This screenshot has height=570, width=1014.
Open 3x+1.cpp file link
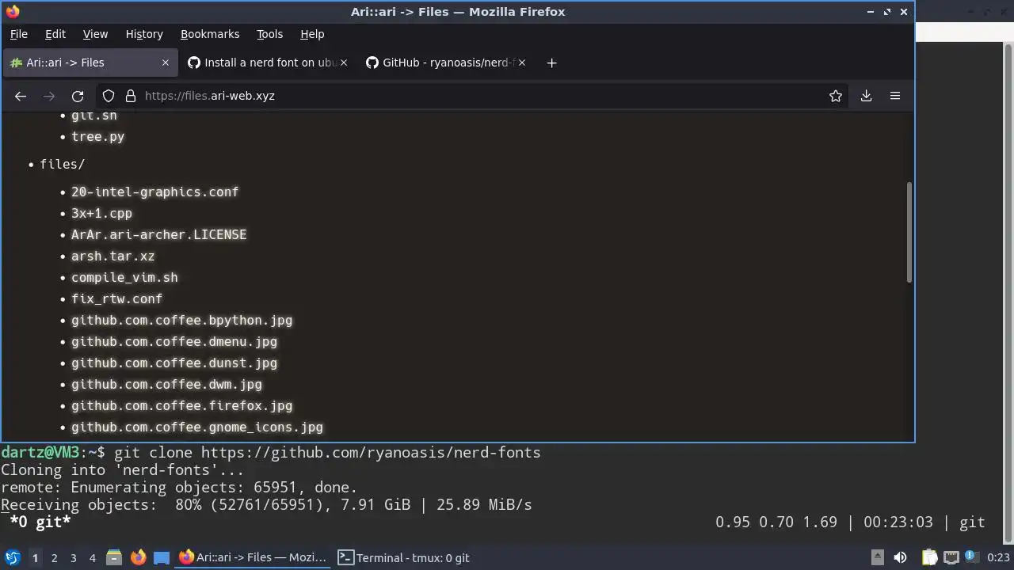pos(101,214)
